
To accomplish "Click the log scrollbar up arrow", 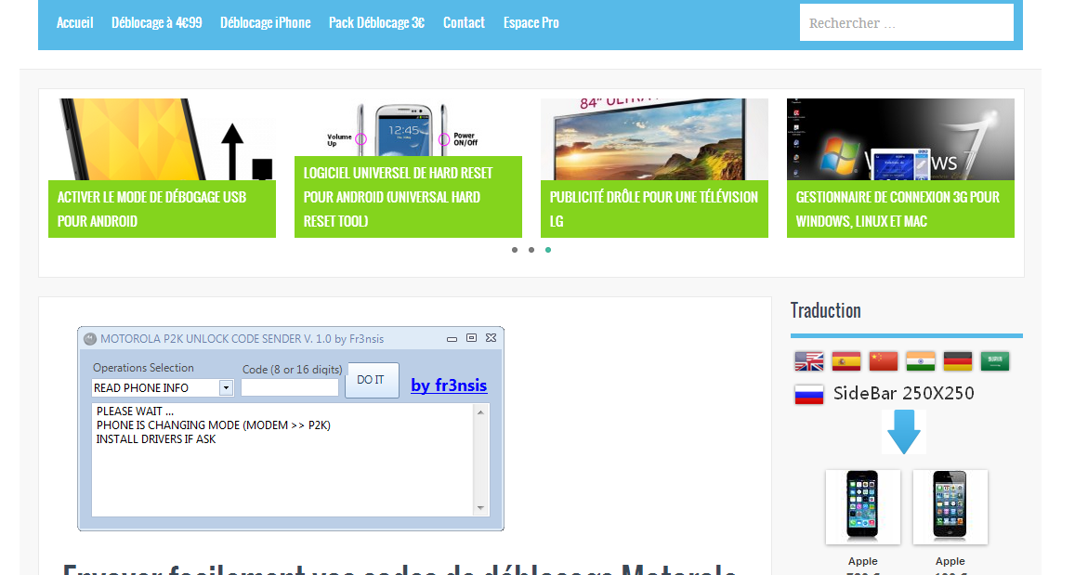I will [480, 412].
